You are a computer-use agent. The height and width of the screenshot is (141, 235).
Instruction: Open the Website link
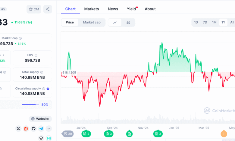[40, 119]
